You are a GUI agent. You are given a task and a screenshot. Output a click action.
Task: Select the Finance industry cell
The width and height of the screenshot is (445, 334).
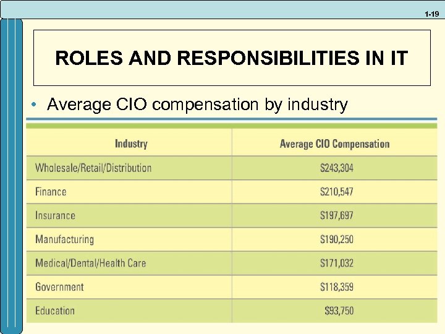[x=51, y=192]
